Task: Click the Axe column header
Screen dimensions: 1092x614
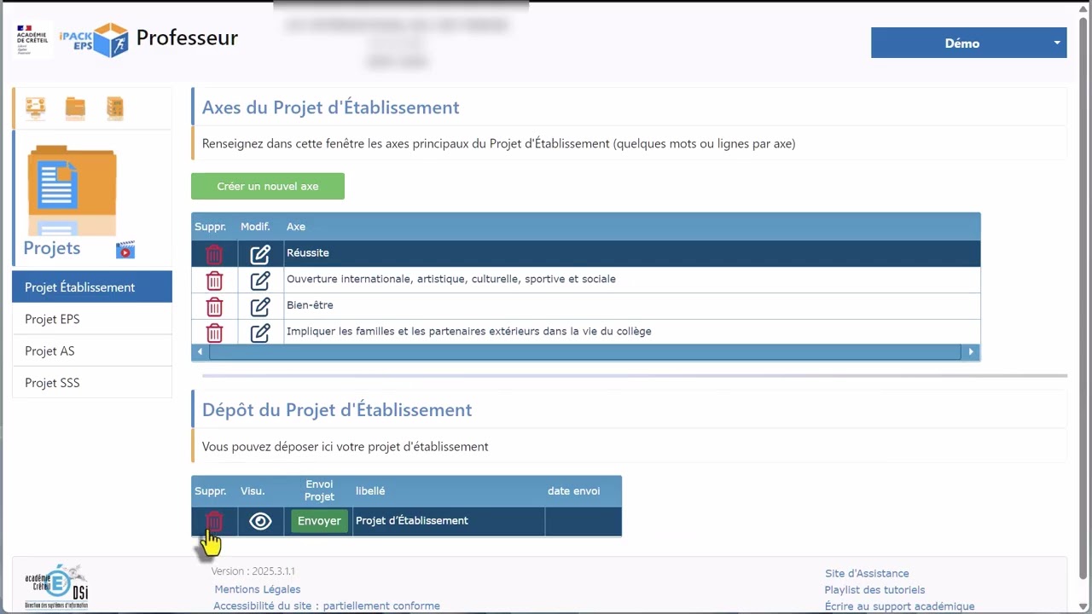Action: pyautogui.click(x=296, y=227)
